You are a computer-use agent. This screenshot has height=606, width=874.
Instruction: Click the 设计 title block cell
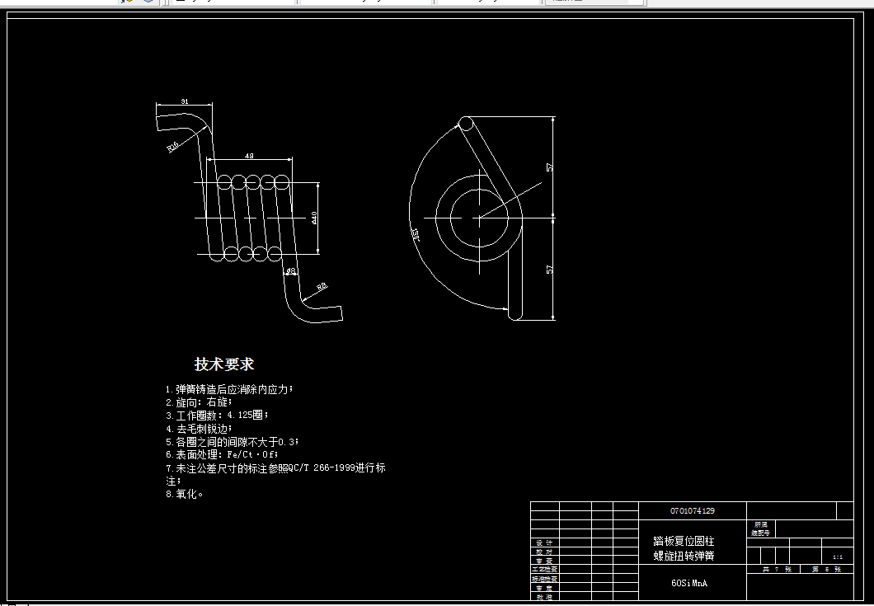point(544,543)
